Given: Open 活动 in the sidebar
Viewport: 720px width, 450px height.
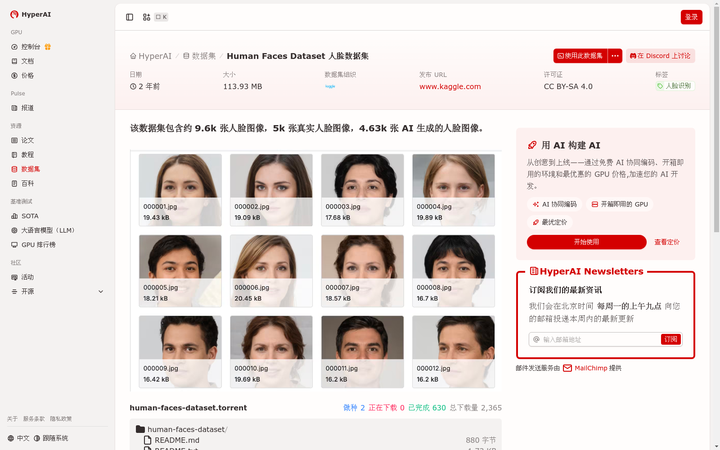Looking at the screenshot, I should point(22,277).
